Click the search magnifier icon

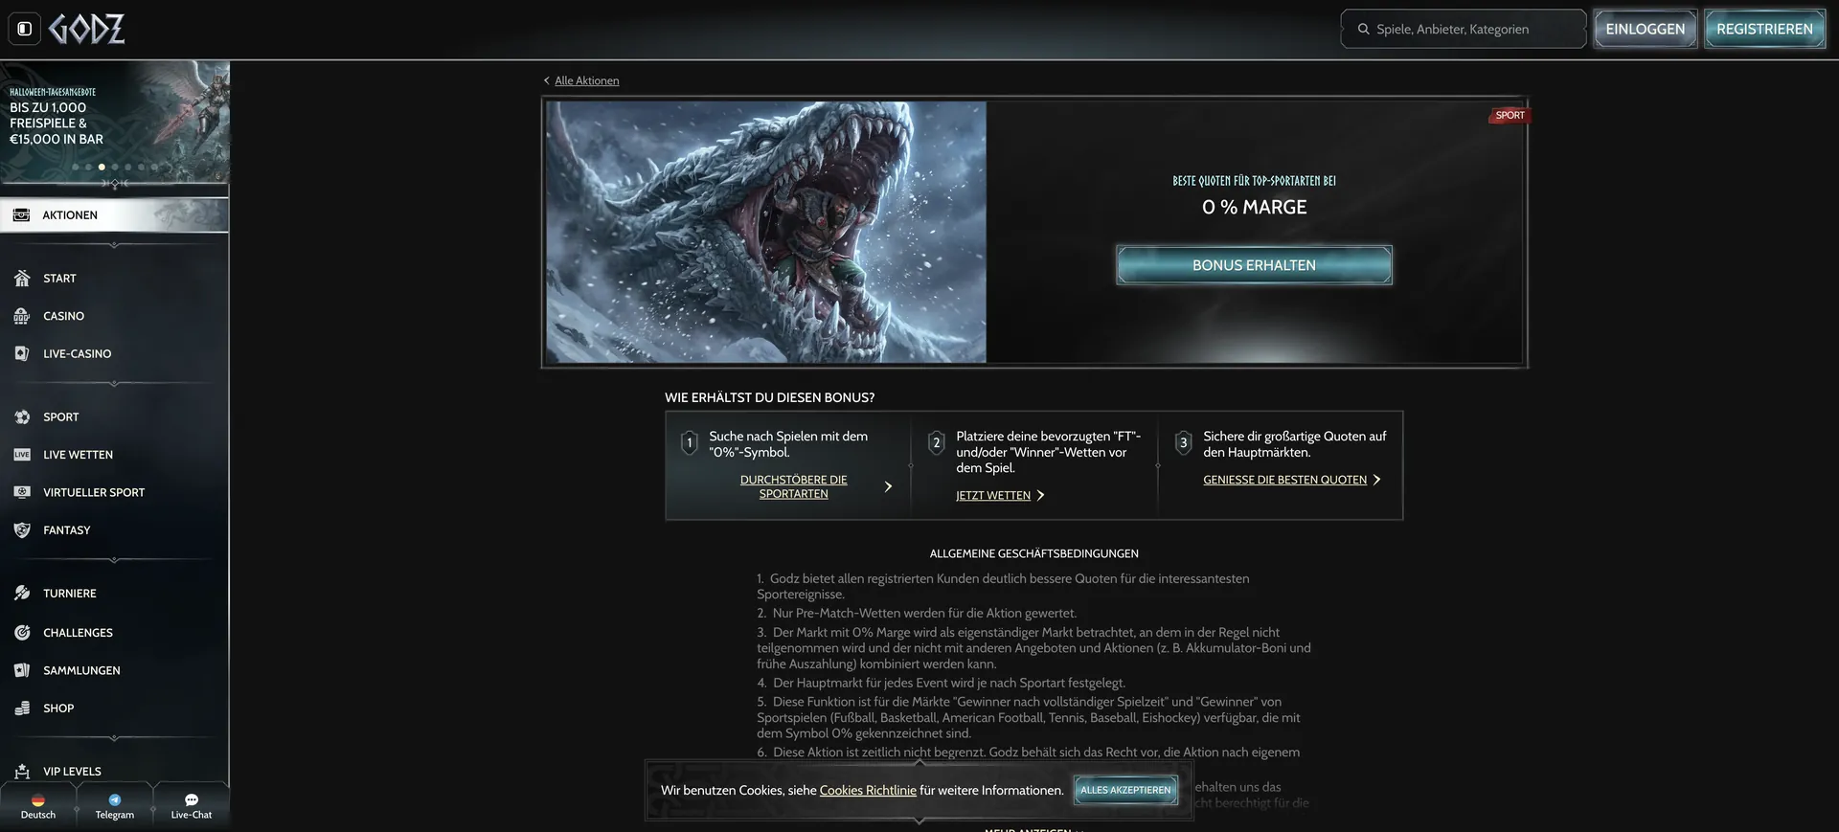coord(1363,29)
